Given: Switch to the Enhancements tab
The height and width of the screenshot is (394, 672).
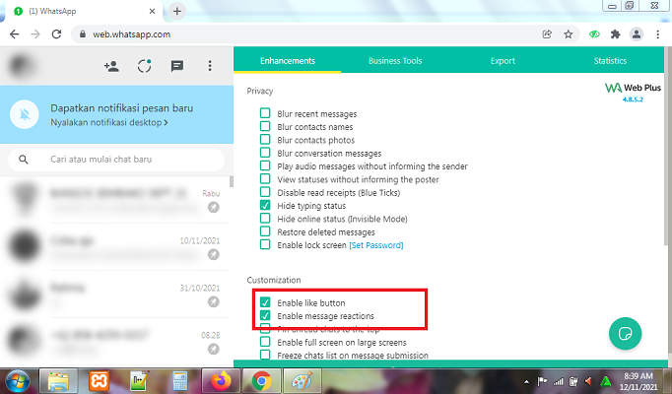Looking at the screenshot, I should [287, 61].
